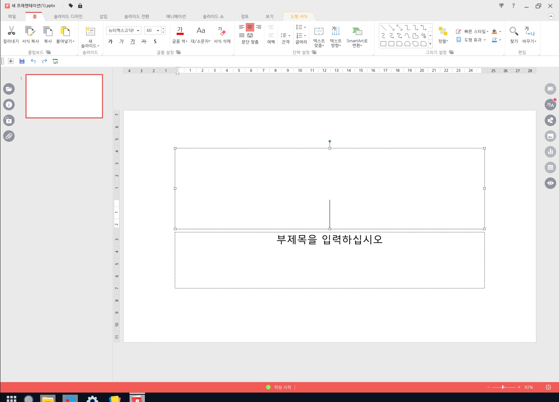Viewport: 559px width, 402px height.
Task: Click the eye preview icon in right sidebar
Action: tap(550, 183)
